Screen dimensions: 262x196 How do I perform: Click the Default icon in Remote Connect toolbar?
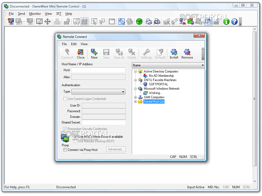point(160,54)
